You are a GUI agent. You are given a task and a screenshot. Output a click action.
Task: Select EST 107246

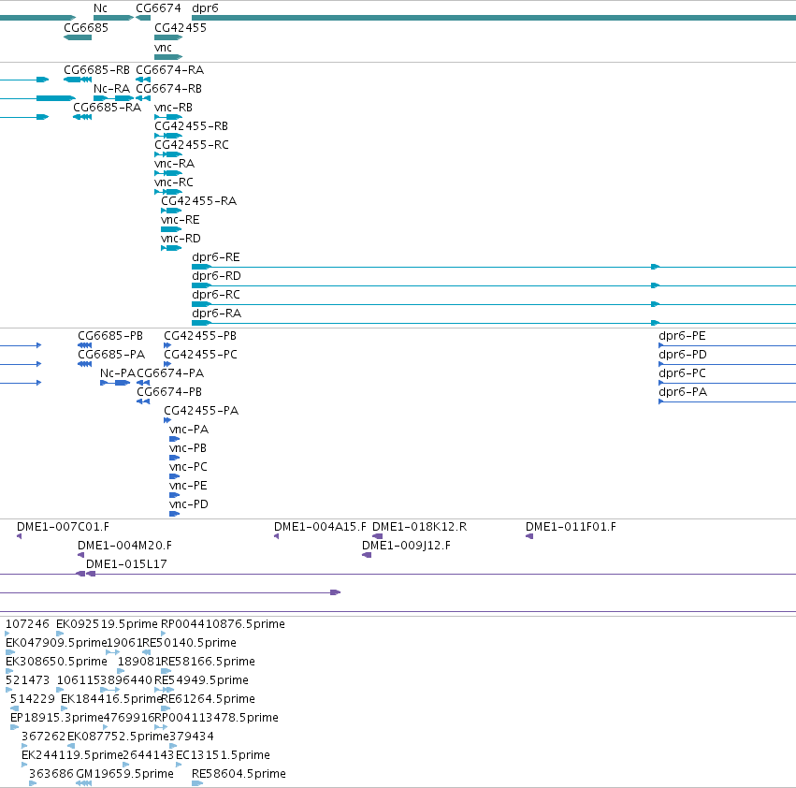pos(27,624)
